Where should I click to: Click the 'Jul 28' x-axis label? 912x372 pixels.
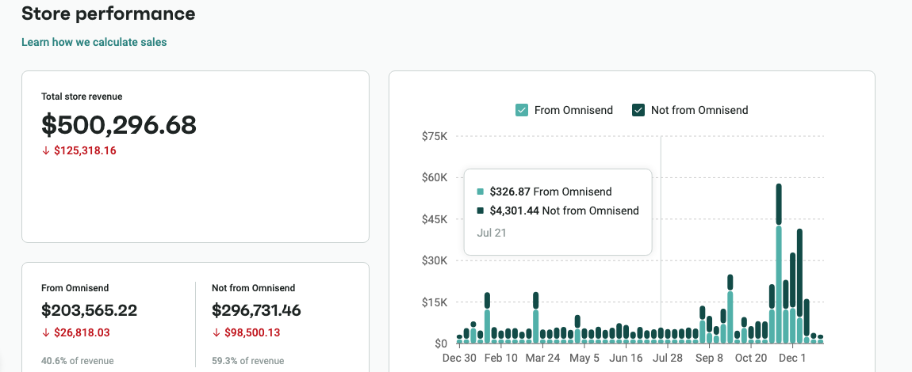[x=667, y=358]
